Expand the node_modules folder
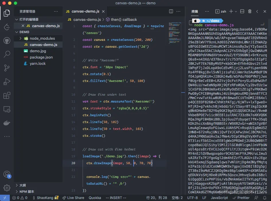This screenshot has height=201, width=271. [x=20, y=38]
